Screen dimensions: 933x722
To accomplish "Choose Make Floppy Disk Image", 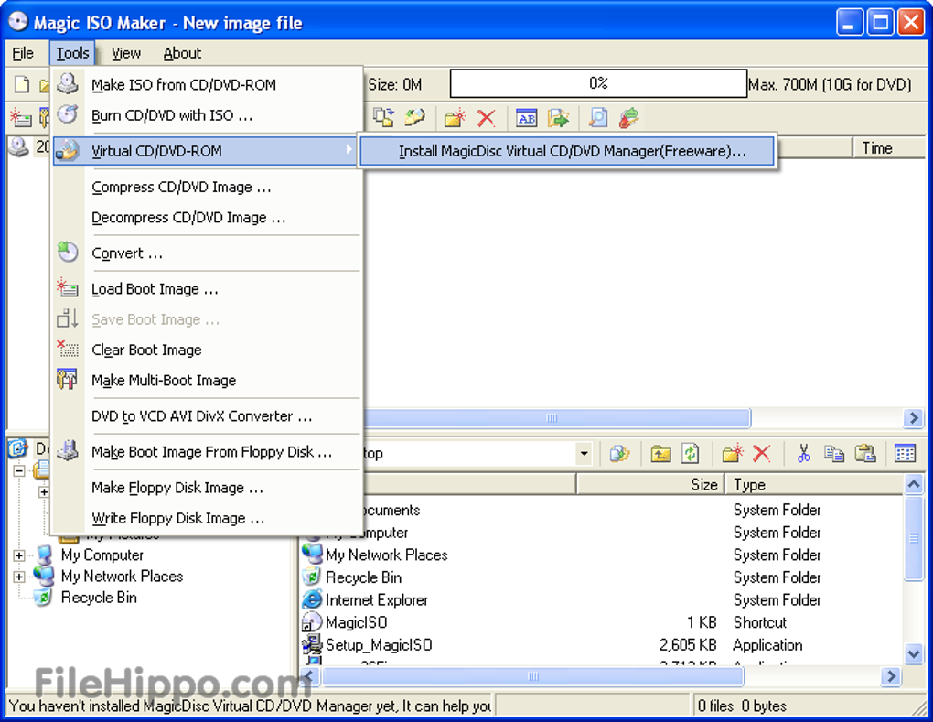I will (x=208, y=488).
